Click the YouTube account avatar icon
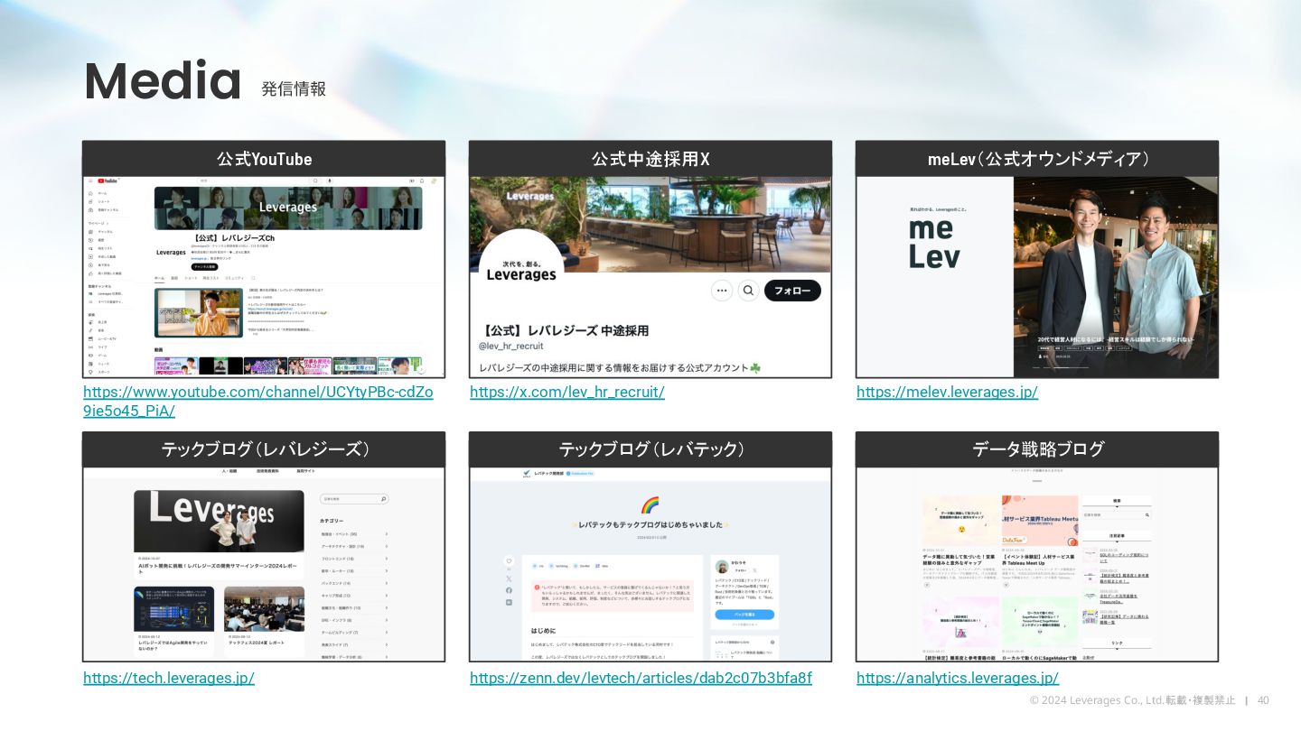 pyautogui.click(x=434, y=180)
